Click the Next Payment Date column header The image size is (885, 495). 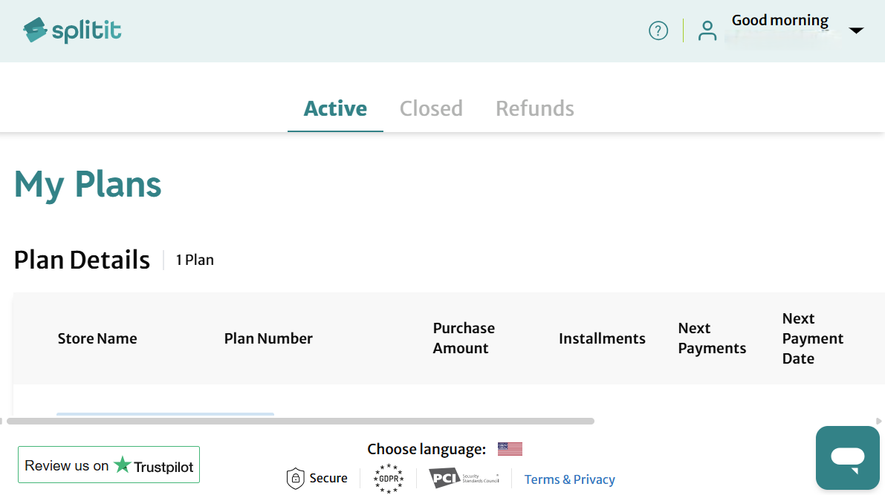click(813, 338)
